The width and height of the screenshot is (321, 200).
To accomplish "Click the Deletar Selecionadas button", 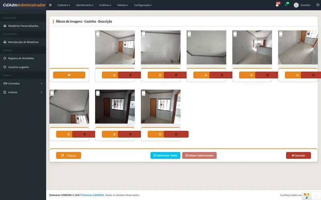I will point(199,155).
